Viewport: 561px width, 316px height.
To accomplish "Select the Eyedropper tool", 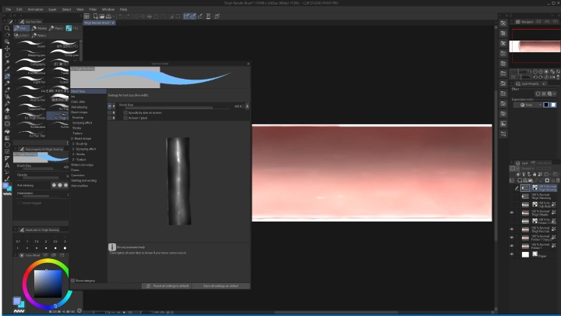I will pyautogui.click(x=7, y=69).
